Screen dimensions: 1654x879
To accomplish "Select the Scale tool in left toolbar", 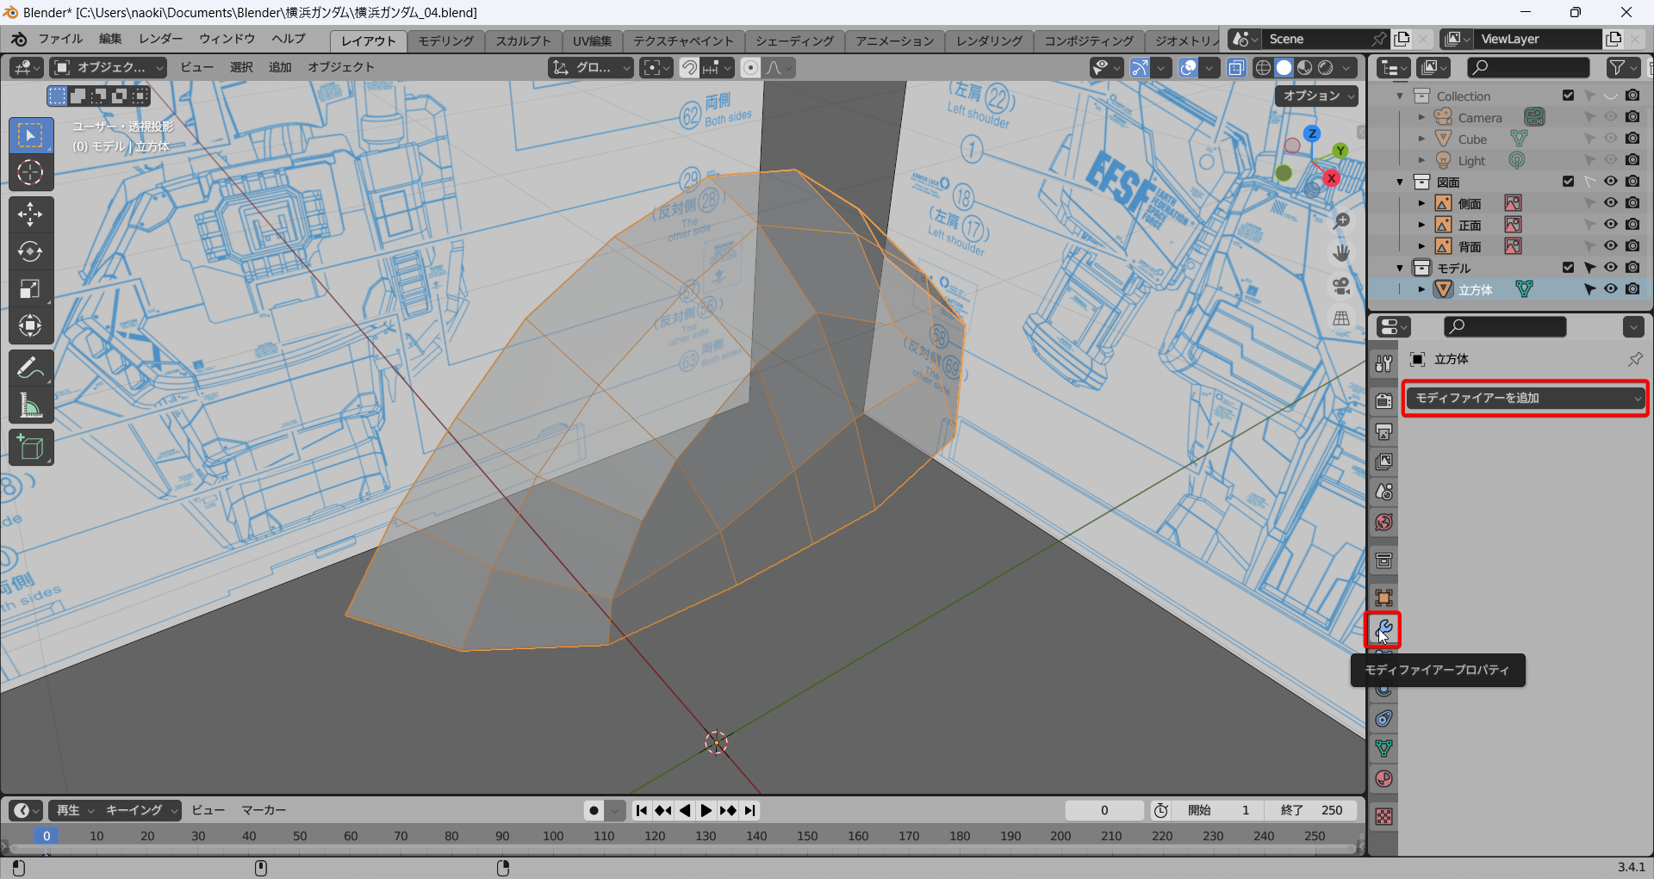I will tap(30, 289).
